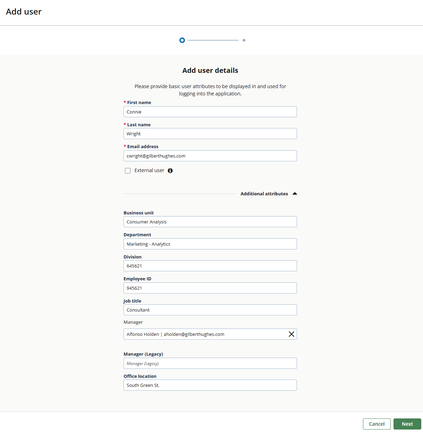Image resolution: width=423 pixels, height=433 pixels.
Task: Click the Office location field with South Green St.
Action: [x=210, y=385]
